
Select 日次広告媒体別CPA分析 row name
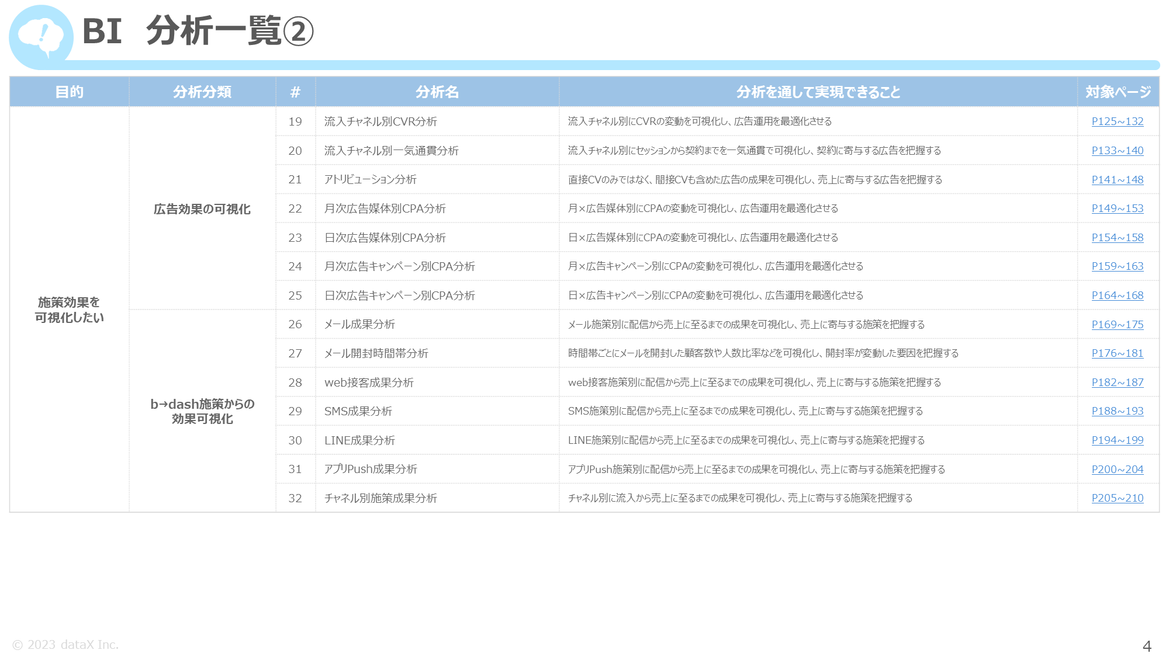385,238
